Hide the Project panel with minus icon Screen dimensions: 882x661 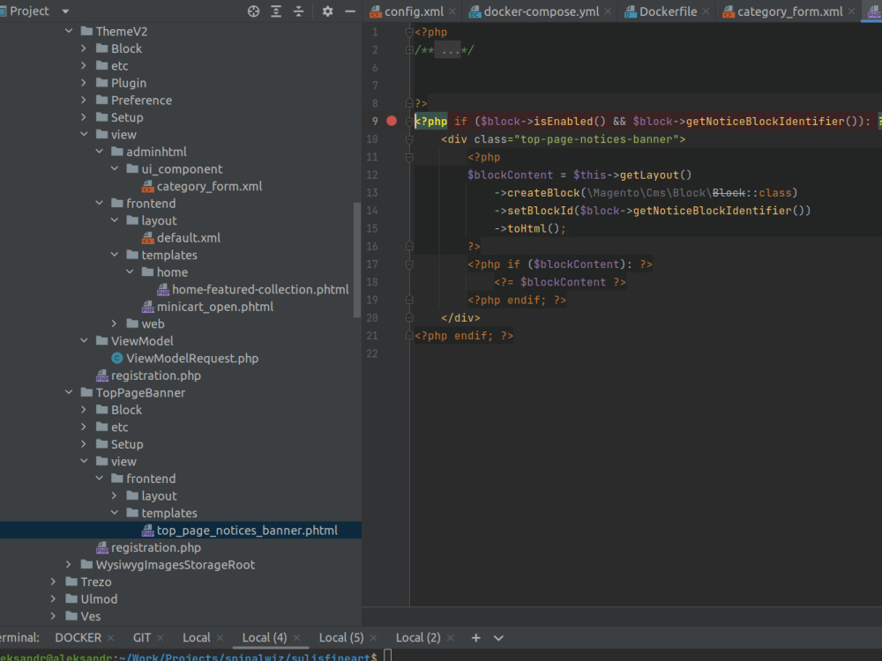click(350, 11)
